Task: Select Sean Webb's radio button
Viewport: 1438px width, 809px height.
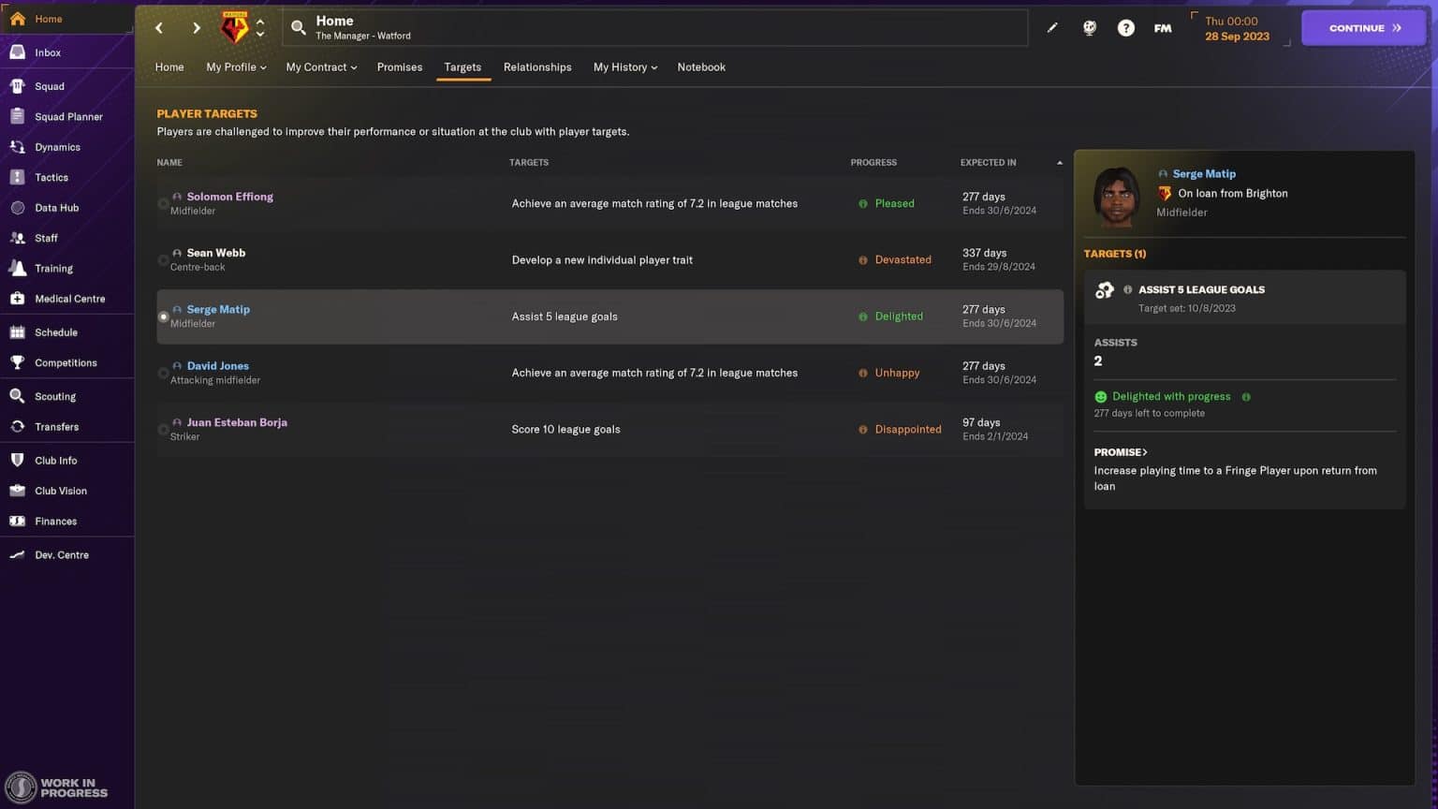Action: (164, 259)
